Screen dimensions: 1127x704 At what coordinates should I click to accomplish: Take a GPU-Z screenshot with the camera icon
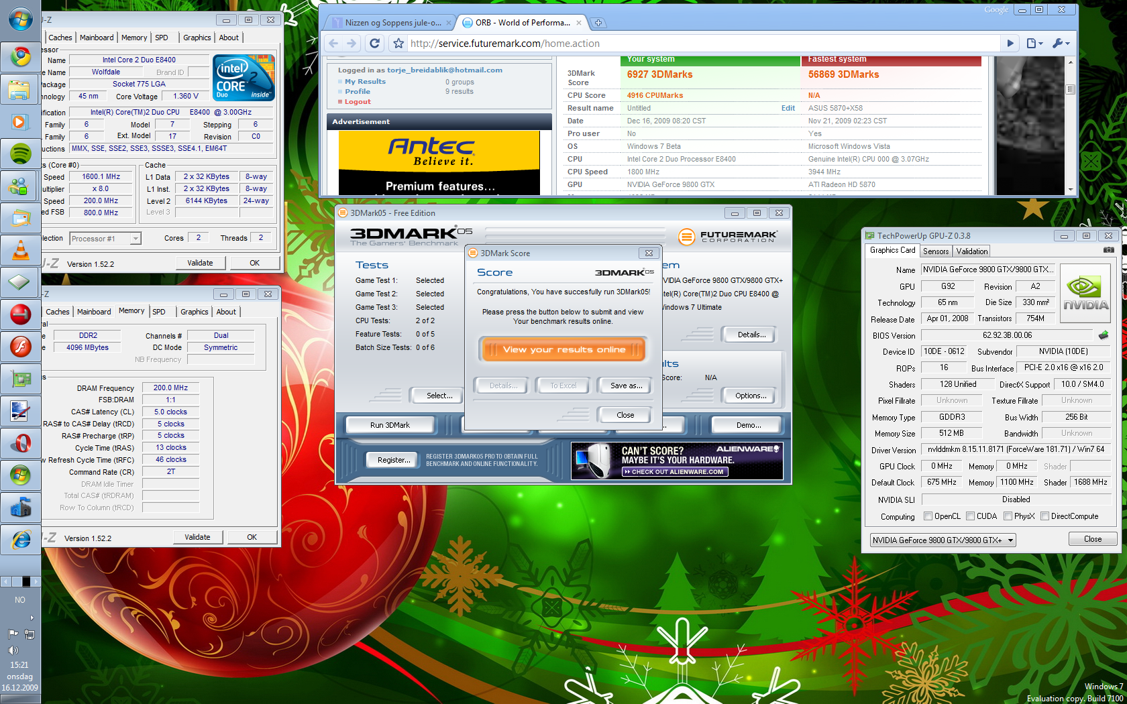(1109, 250)
